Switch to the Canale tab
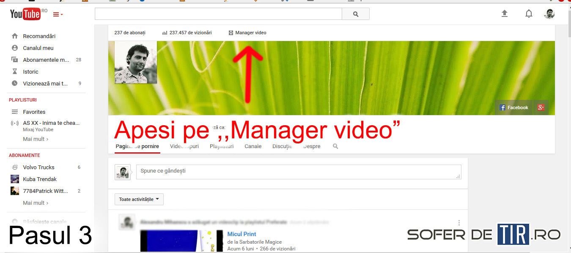The image size is (571, 253). pos(253,146)
